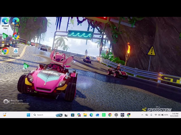Open the Copilot app on the taskbar

click(x=79, y=115)
